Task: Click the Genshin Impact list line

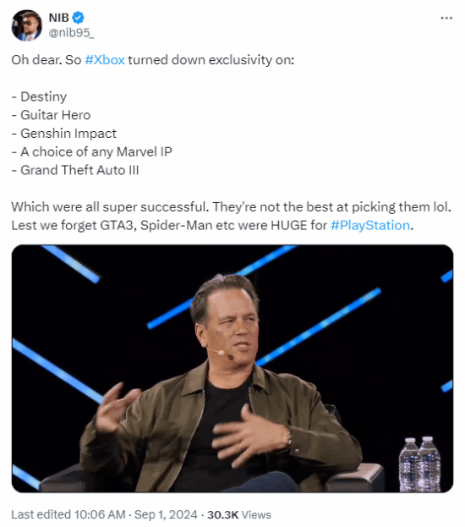Action: (64, 134)
